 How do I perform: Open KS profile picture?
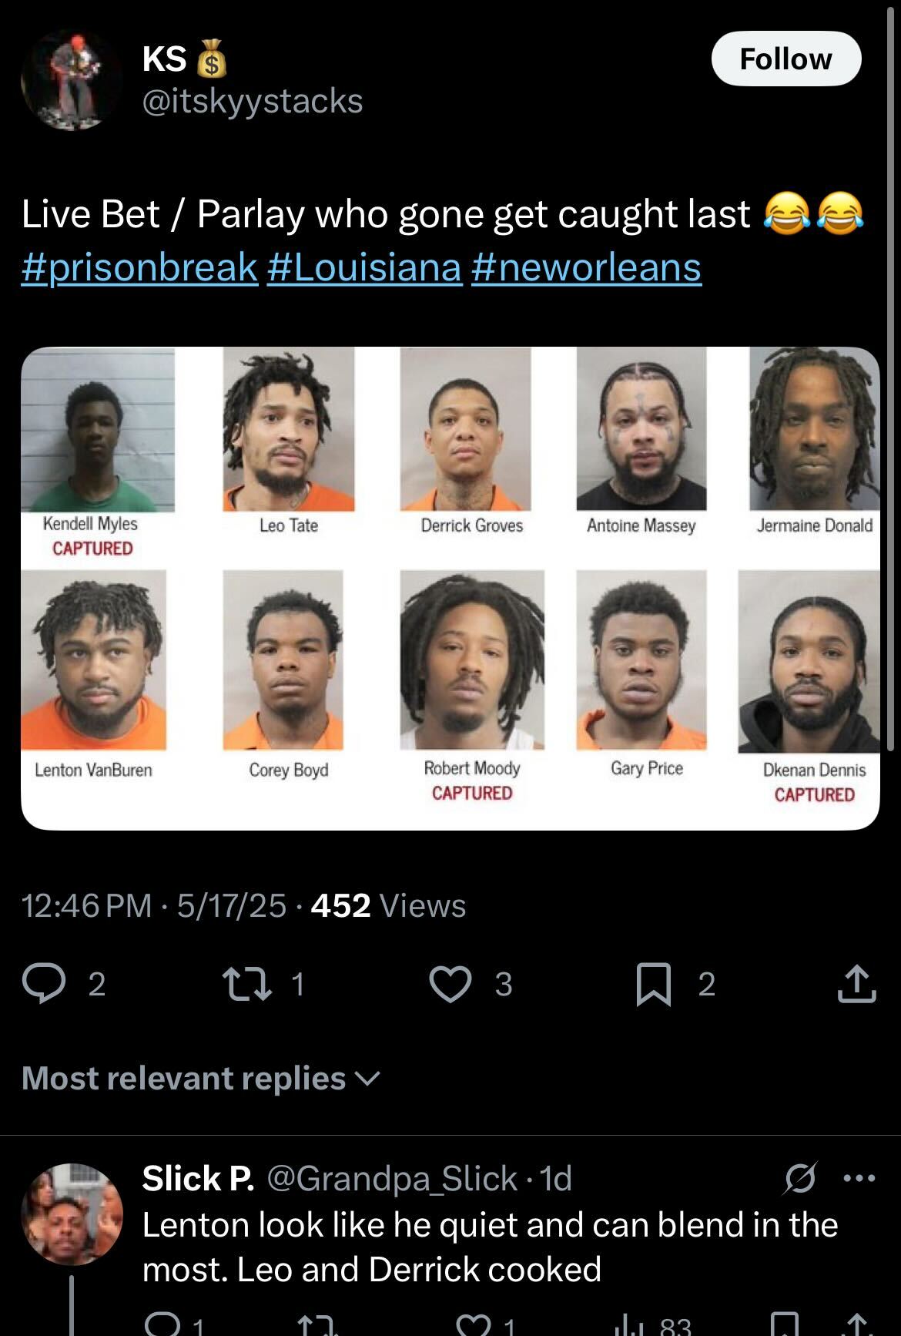[x=72, y=81]
